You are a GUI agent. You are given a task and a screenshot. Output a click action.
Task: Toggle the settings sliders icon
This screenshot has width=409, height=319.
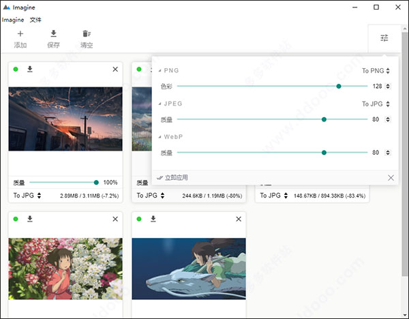click(384, 38)
